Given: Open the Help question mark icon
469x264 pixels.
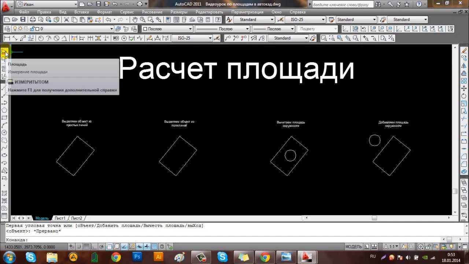Looking at the screenshot, I should tap(218, 19).
